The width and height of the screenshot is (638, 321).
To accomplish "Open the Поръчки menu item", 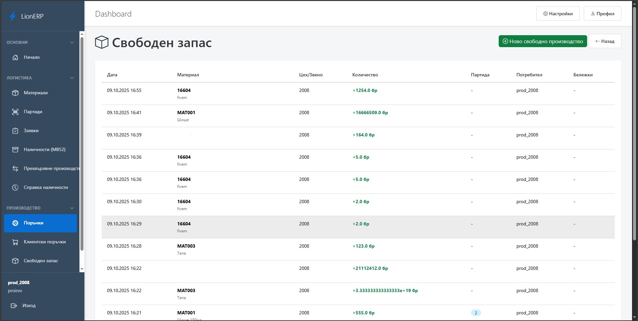I will click(x=40, y=223).
